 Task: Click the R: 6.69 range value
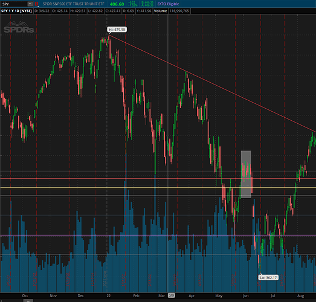pos(128,11)
